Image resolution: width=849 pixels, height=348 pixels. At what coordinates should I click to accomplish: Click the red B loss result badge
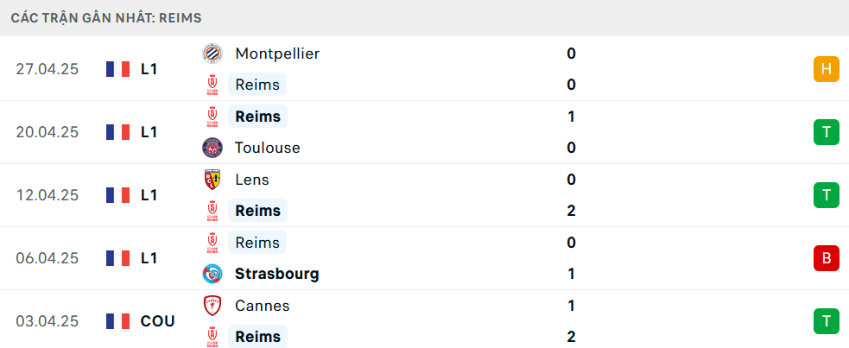[x=827, y=258]
